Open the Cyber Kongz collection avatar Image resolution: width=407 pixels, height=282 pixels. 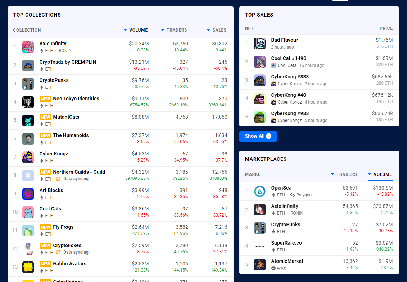(x=28, y=157)
